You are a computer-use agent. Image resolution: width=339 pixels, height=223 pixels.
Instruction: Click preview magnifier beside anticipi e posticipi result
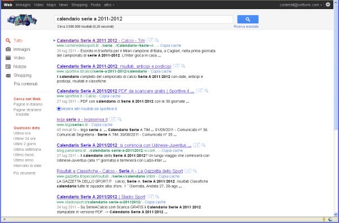[x=183, y=66]
